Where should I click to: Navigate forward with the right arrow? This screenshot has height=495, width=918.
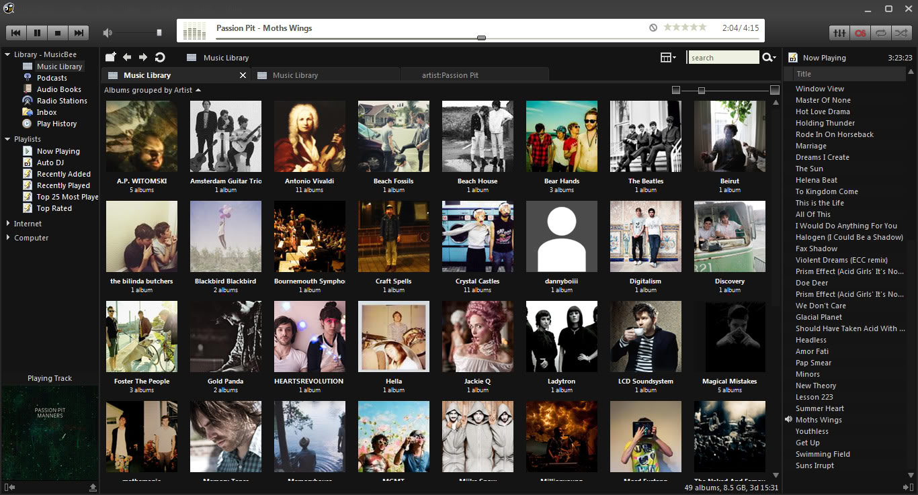(143, 57)
